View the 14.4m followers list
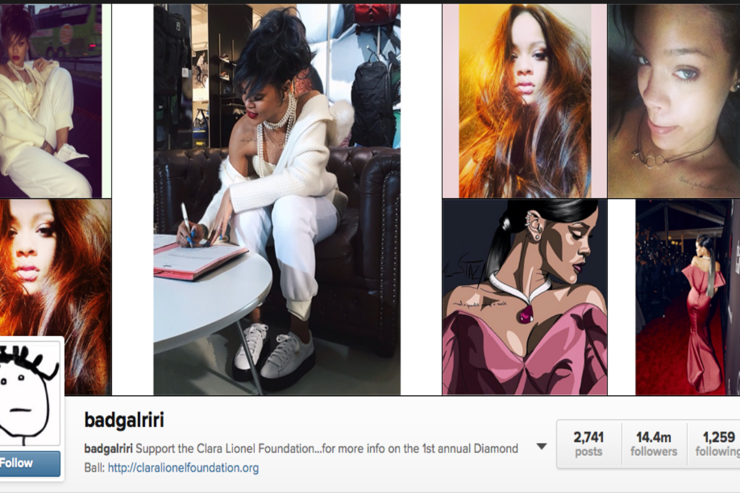The width and height of the screenshot is (740, 493). 654,444
